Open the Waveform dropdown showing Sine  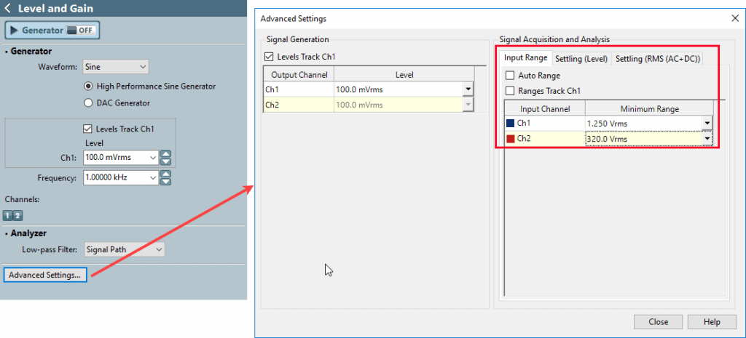[115, 67]
